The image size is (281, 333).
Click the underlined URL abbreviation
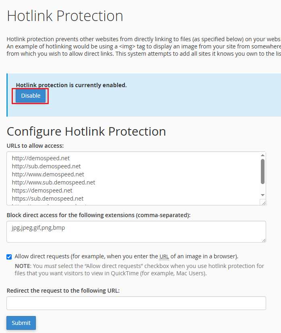click(164, 256)
